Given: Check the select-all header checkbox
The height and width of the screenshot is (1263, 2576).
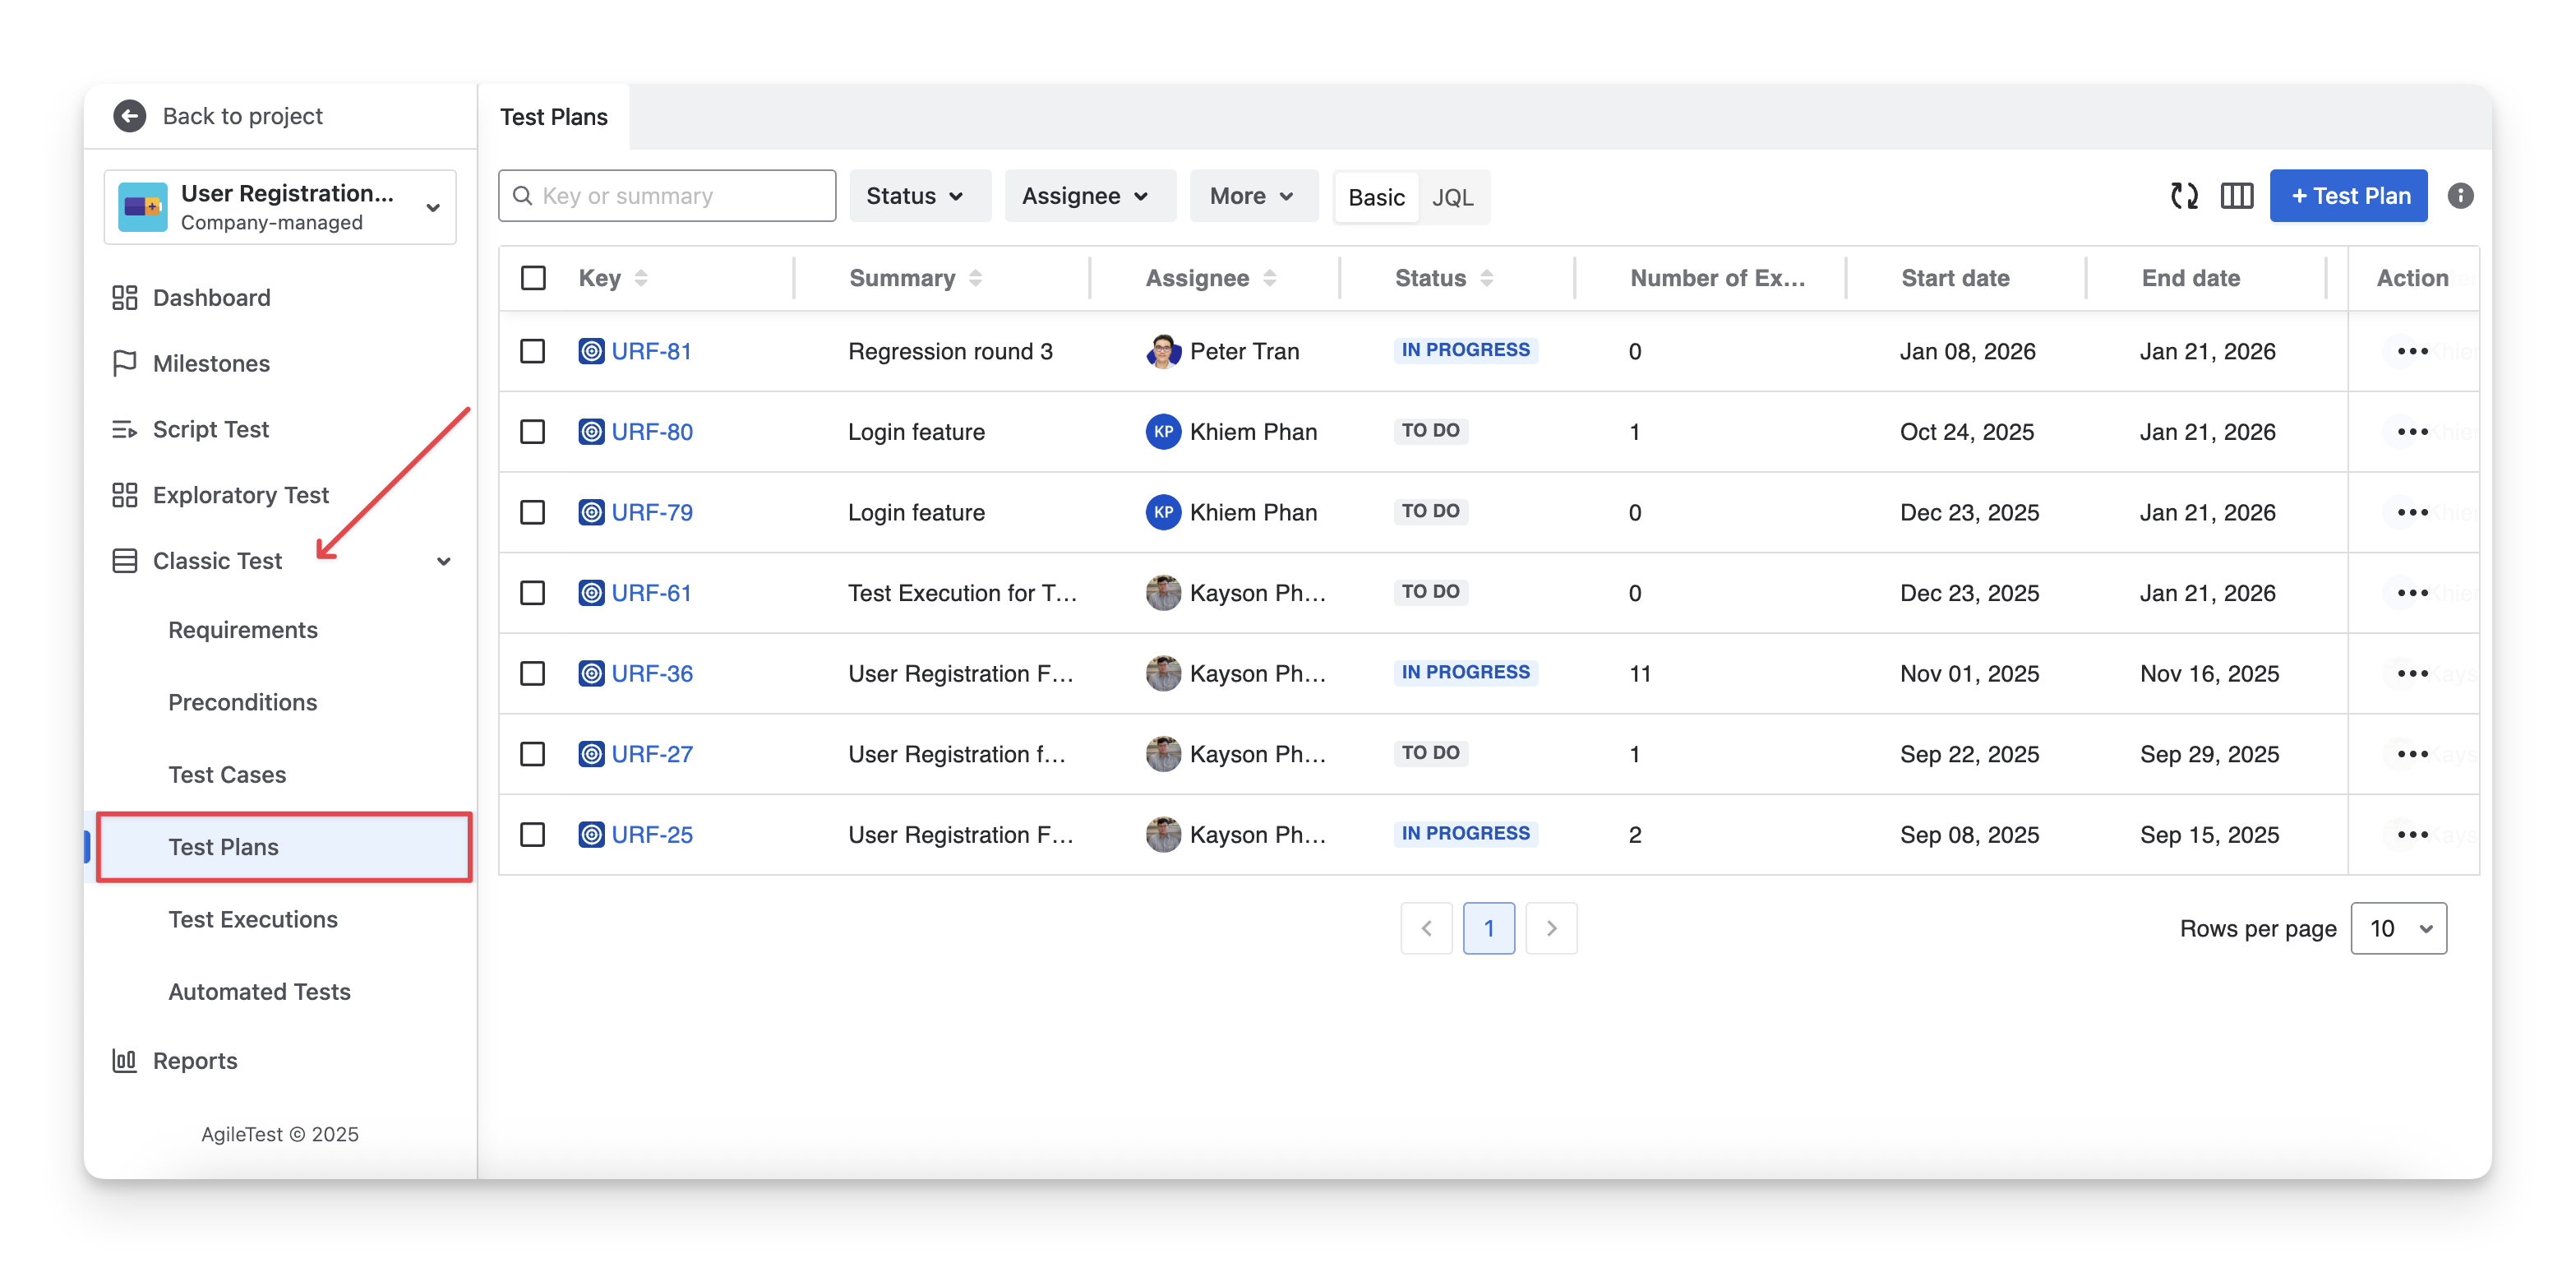Looking at the screenshot, I should [x=533, y=278].
